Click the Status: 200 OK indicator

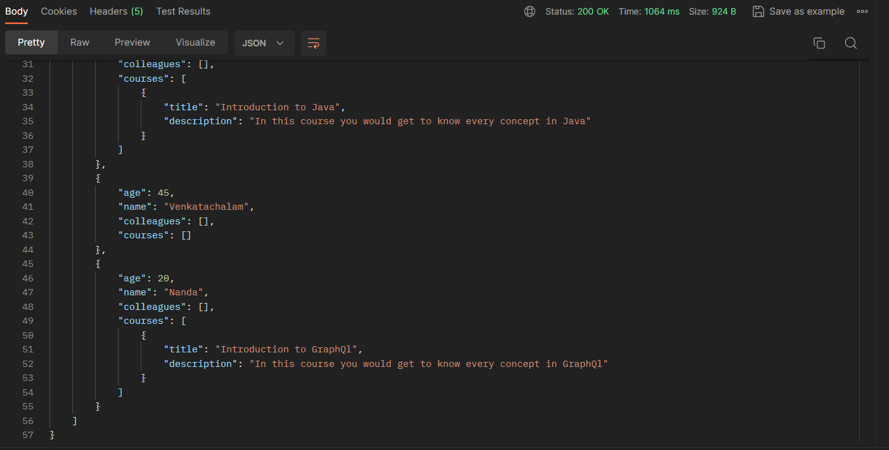577,11
